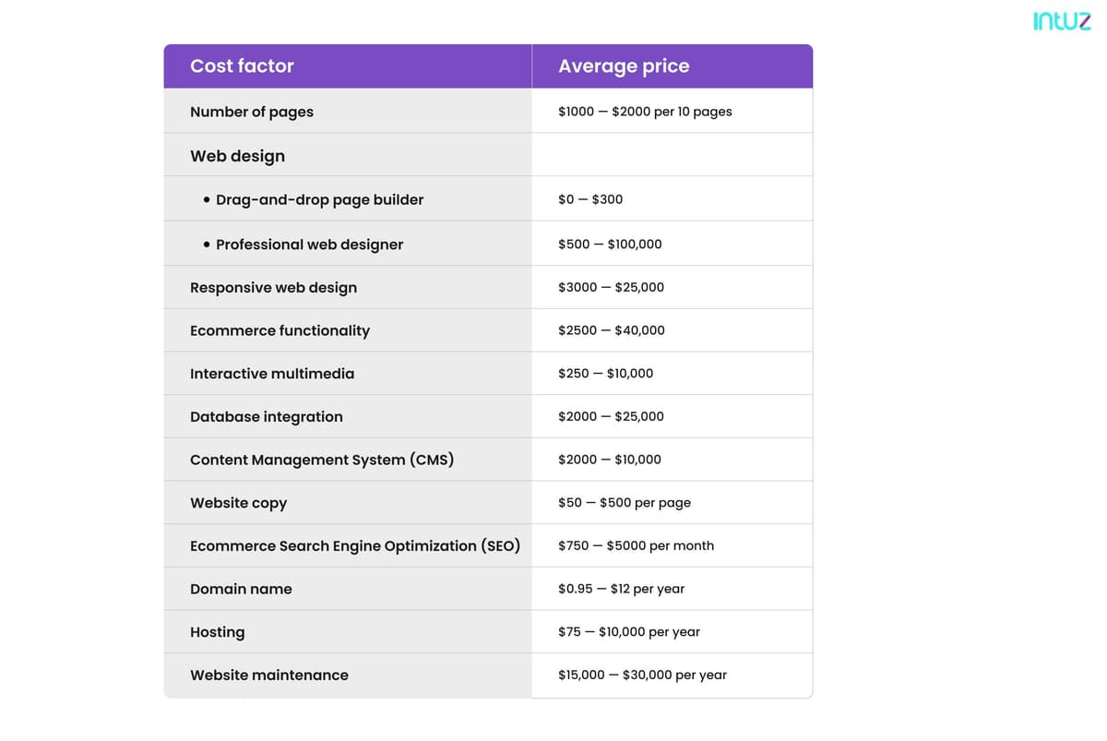Click the Database integration label
The width and height of the screenshot is (1107, 741).
coord(267,417)
